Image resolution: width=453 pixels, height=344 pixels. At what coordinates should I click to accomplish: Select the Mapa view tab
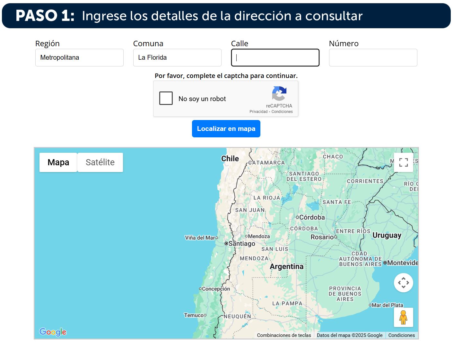58,162
